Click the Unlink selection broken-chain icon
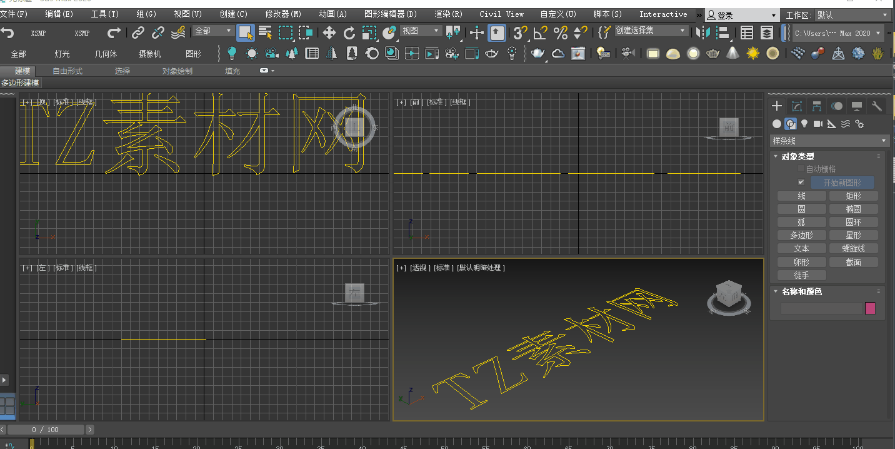Screen dimensions: 895x449 [159, 33]
